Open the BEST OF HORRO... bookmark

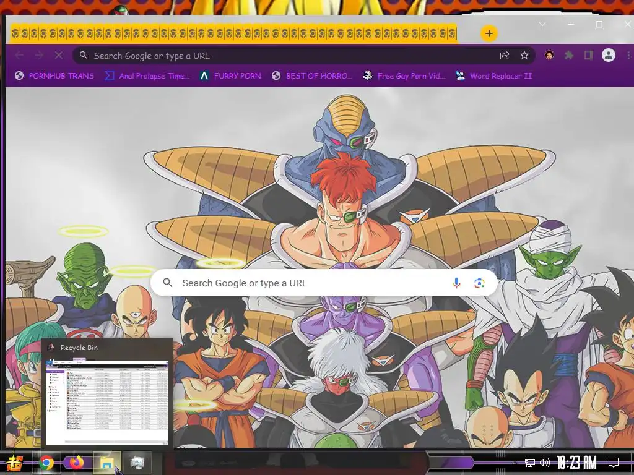click(312, 75)
